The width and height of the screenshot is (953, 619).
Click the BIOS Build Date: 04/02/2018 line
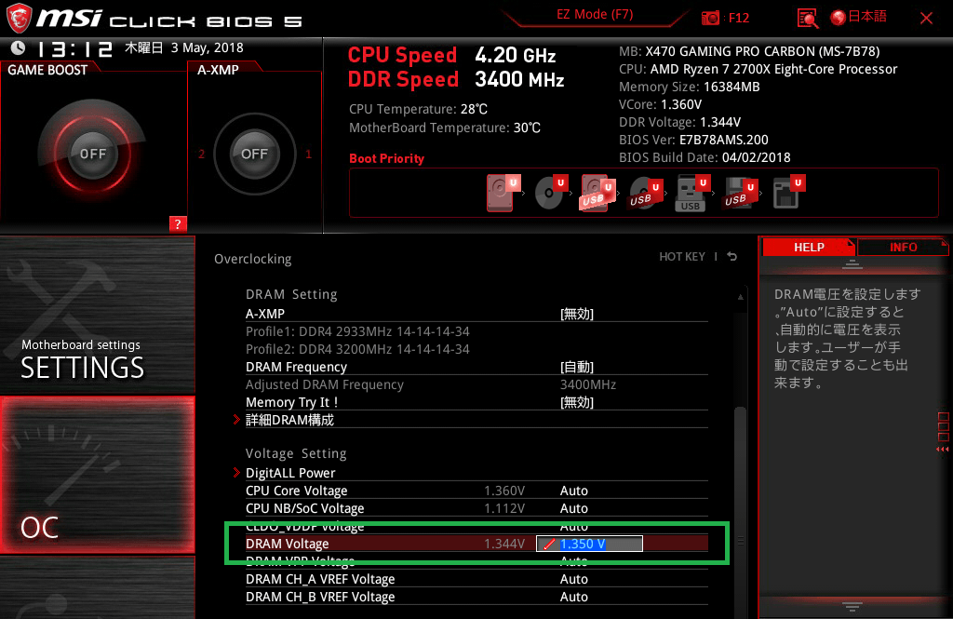705,157
